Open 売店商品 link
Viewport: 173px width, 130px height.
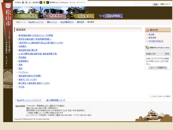[22, 57]
